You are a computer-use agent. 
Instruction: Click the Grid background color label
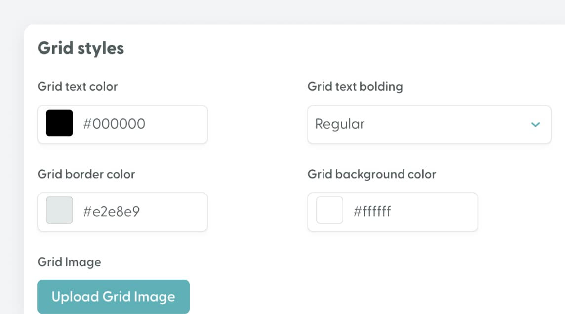click(371, 174)
